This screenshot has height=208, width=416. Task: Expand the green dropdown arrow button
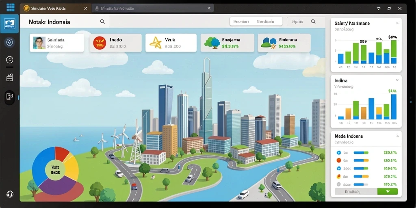click(388, 191)
